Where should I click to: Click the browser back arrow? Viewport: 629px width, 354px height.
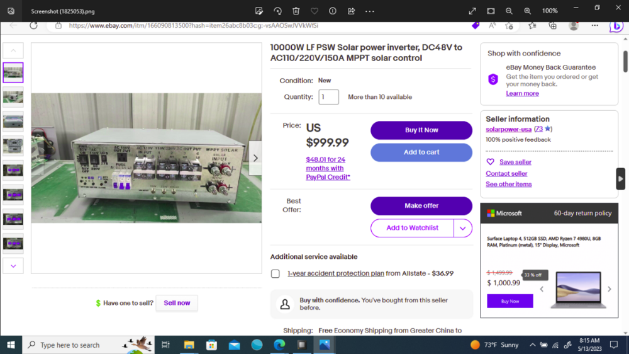[x=13, y=26]
